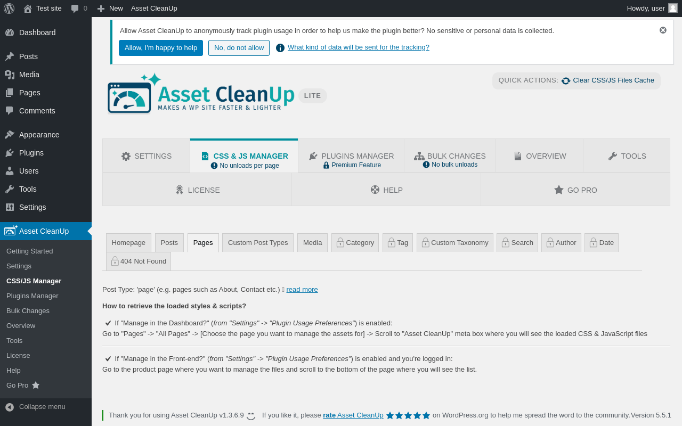Click the five-star rating in the footer
The image size is (682, 426).
408,415
